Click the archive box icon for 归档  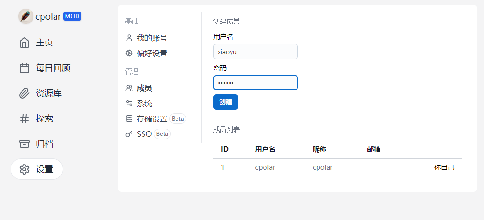24,144
